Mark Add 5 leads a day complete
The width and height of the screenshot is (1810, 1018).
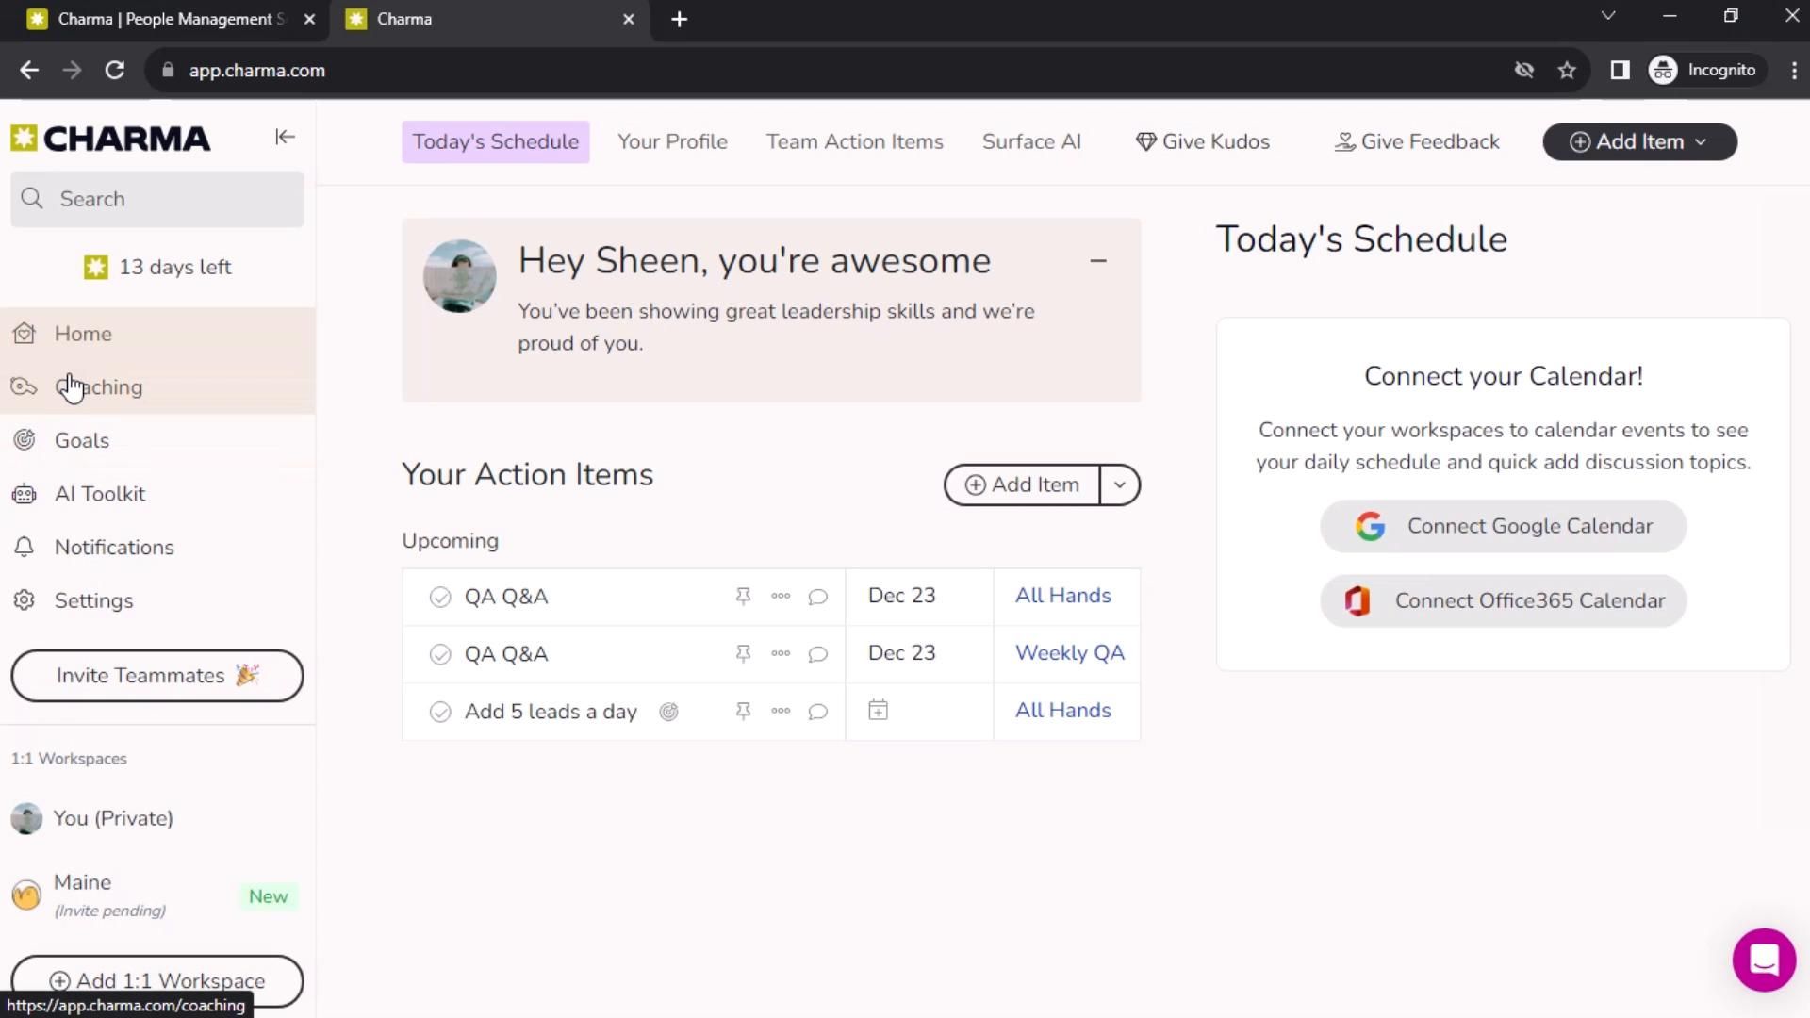click(x=440, y=713)
